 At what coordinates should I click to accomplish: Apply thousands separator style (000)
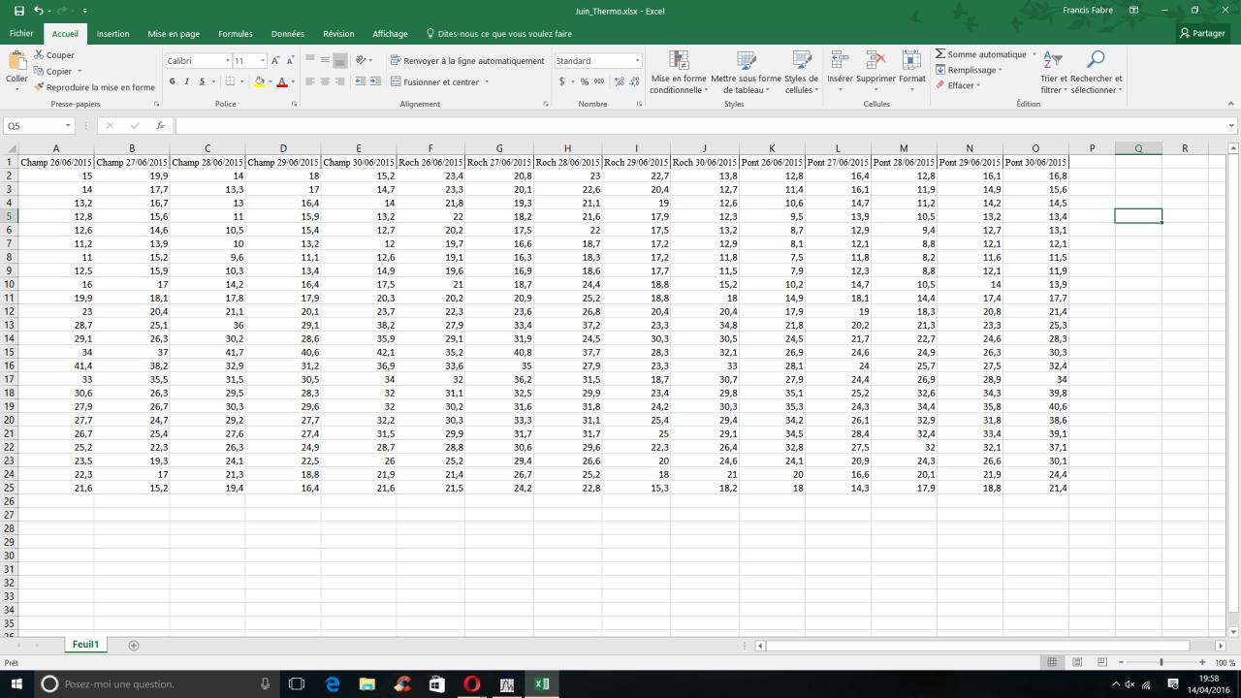pos(599,81)
